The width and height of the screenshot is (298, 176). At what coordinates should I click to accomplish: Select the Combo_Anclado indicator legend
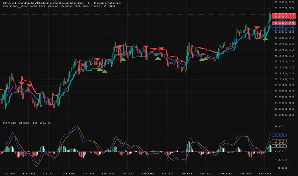(x=59, y=6)
